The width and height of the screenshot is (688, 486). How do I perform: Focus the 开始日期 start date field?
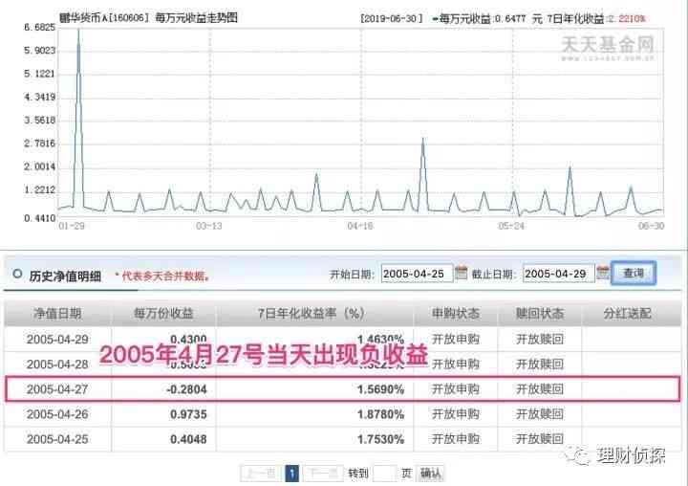click(416, 274)
